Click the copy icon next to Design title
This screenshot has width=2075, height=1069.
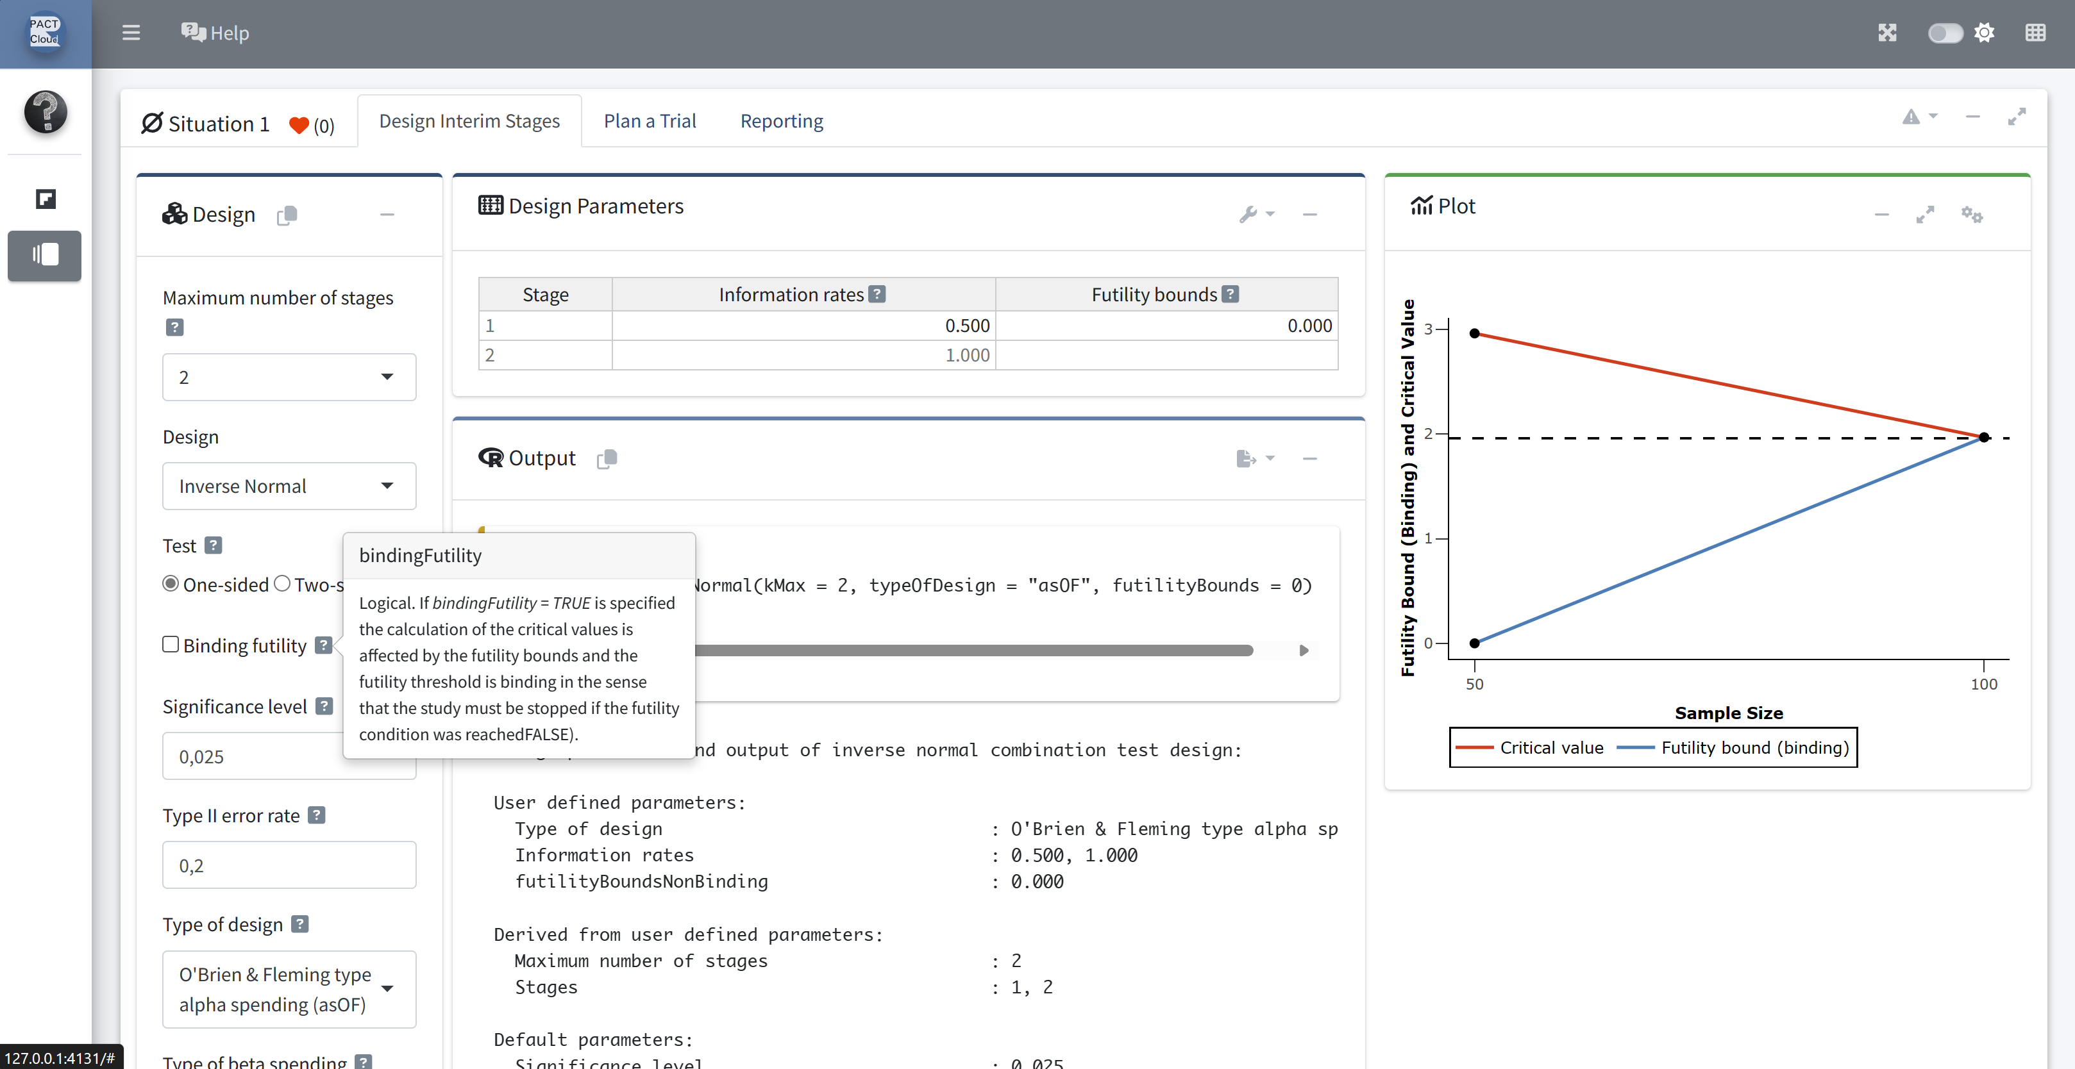click(x=287, y=215)
